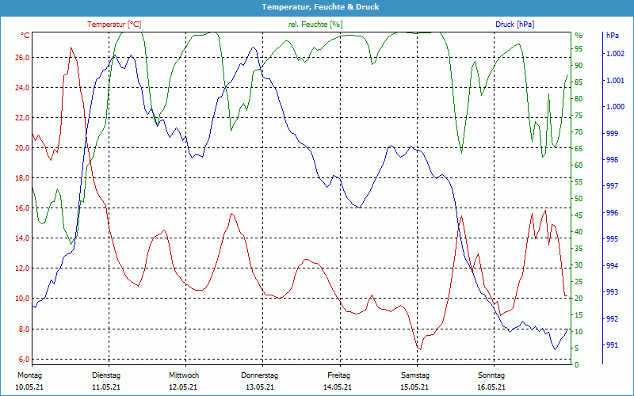Click the 'Freitag' day label
The height and width of the screenshot is (396, 634).
coord(339,375)
